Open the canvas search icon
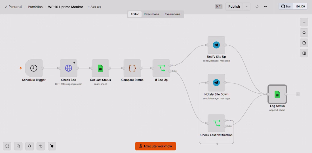The width and height of the screenshot is (312, 153). pyautogui.click(x=304, y=33)
